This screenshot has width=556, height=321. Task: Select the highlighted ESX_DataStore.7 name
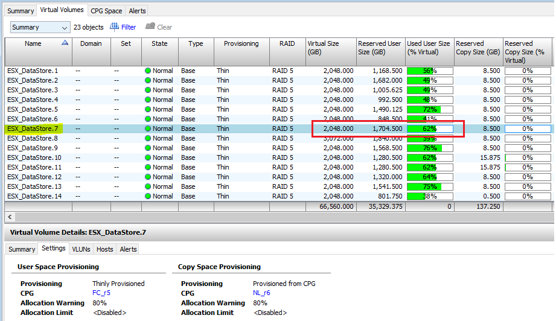pyautogui.click(x=34, y=129)
